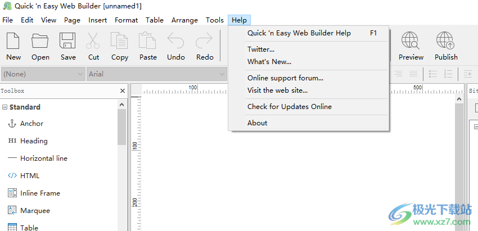Open the Edit menu
478x231 pixels.
point(27,20)
